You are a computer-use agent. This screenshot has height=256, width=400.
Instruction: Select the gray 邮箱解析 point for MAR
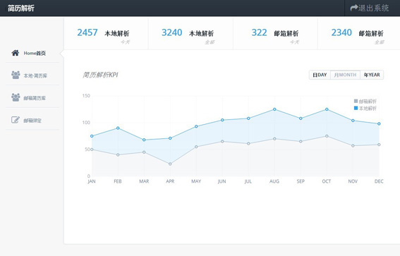144,152
